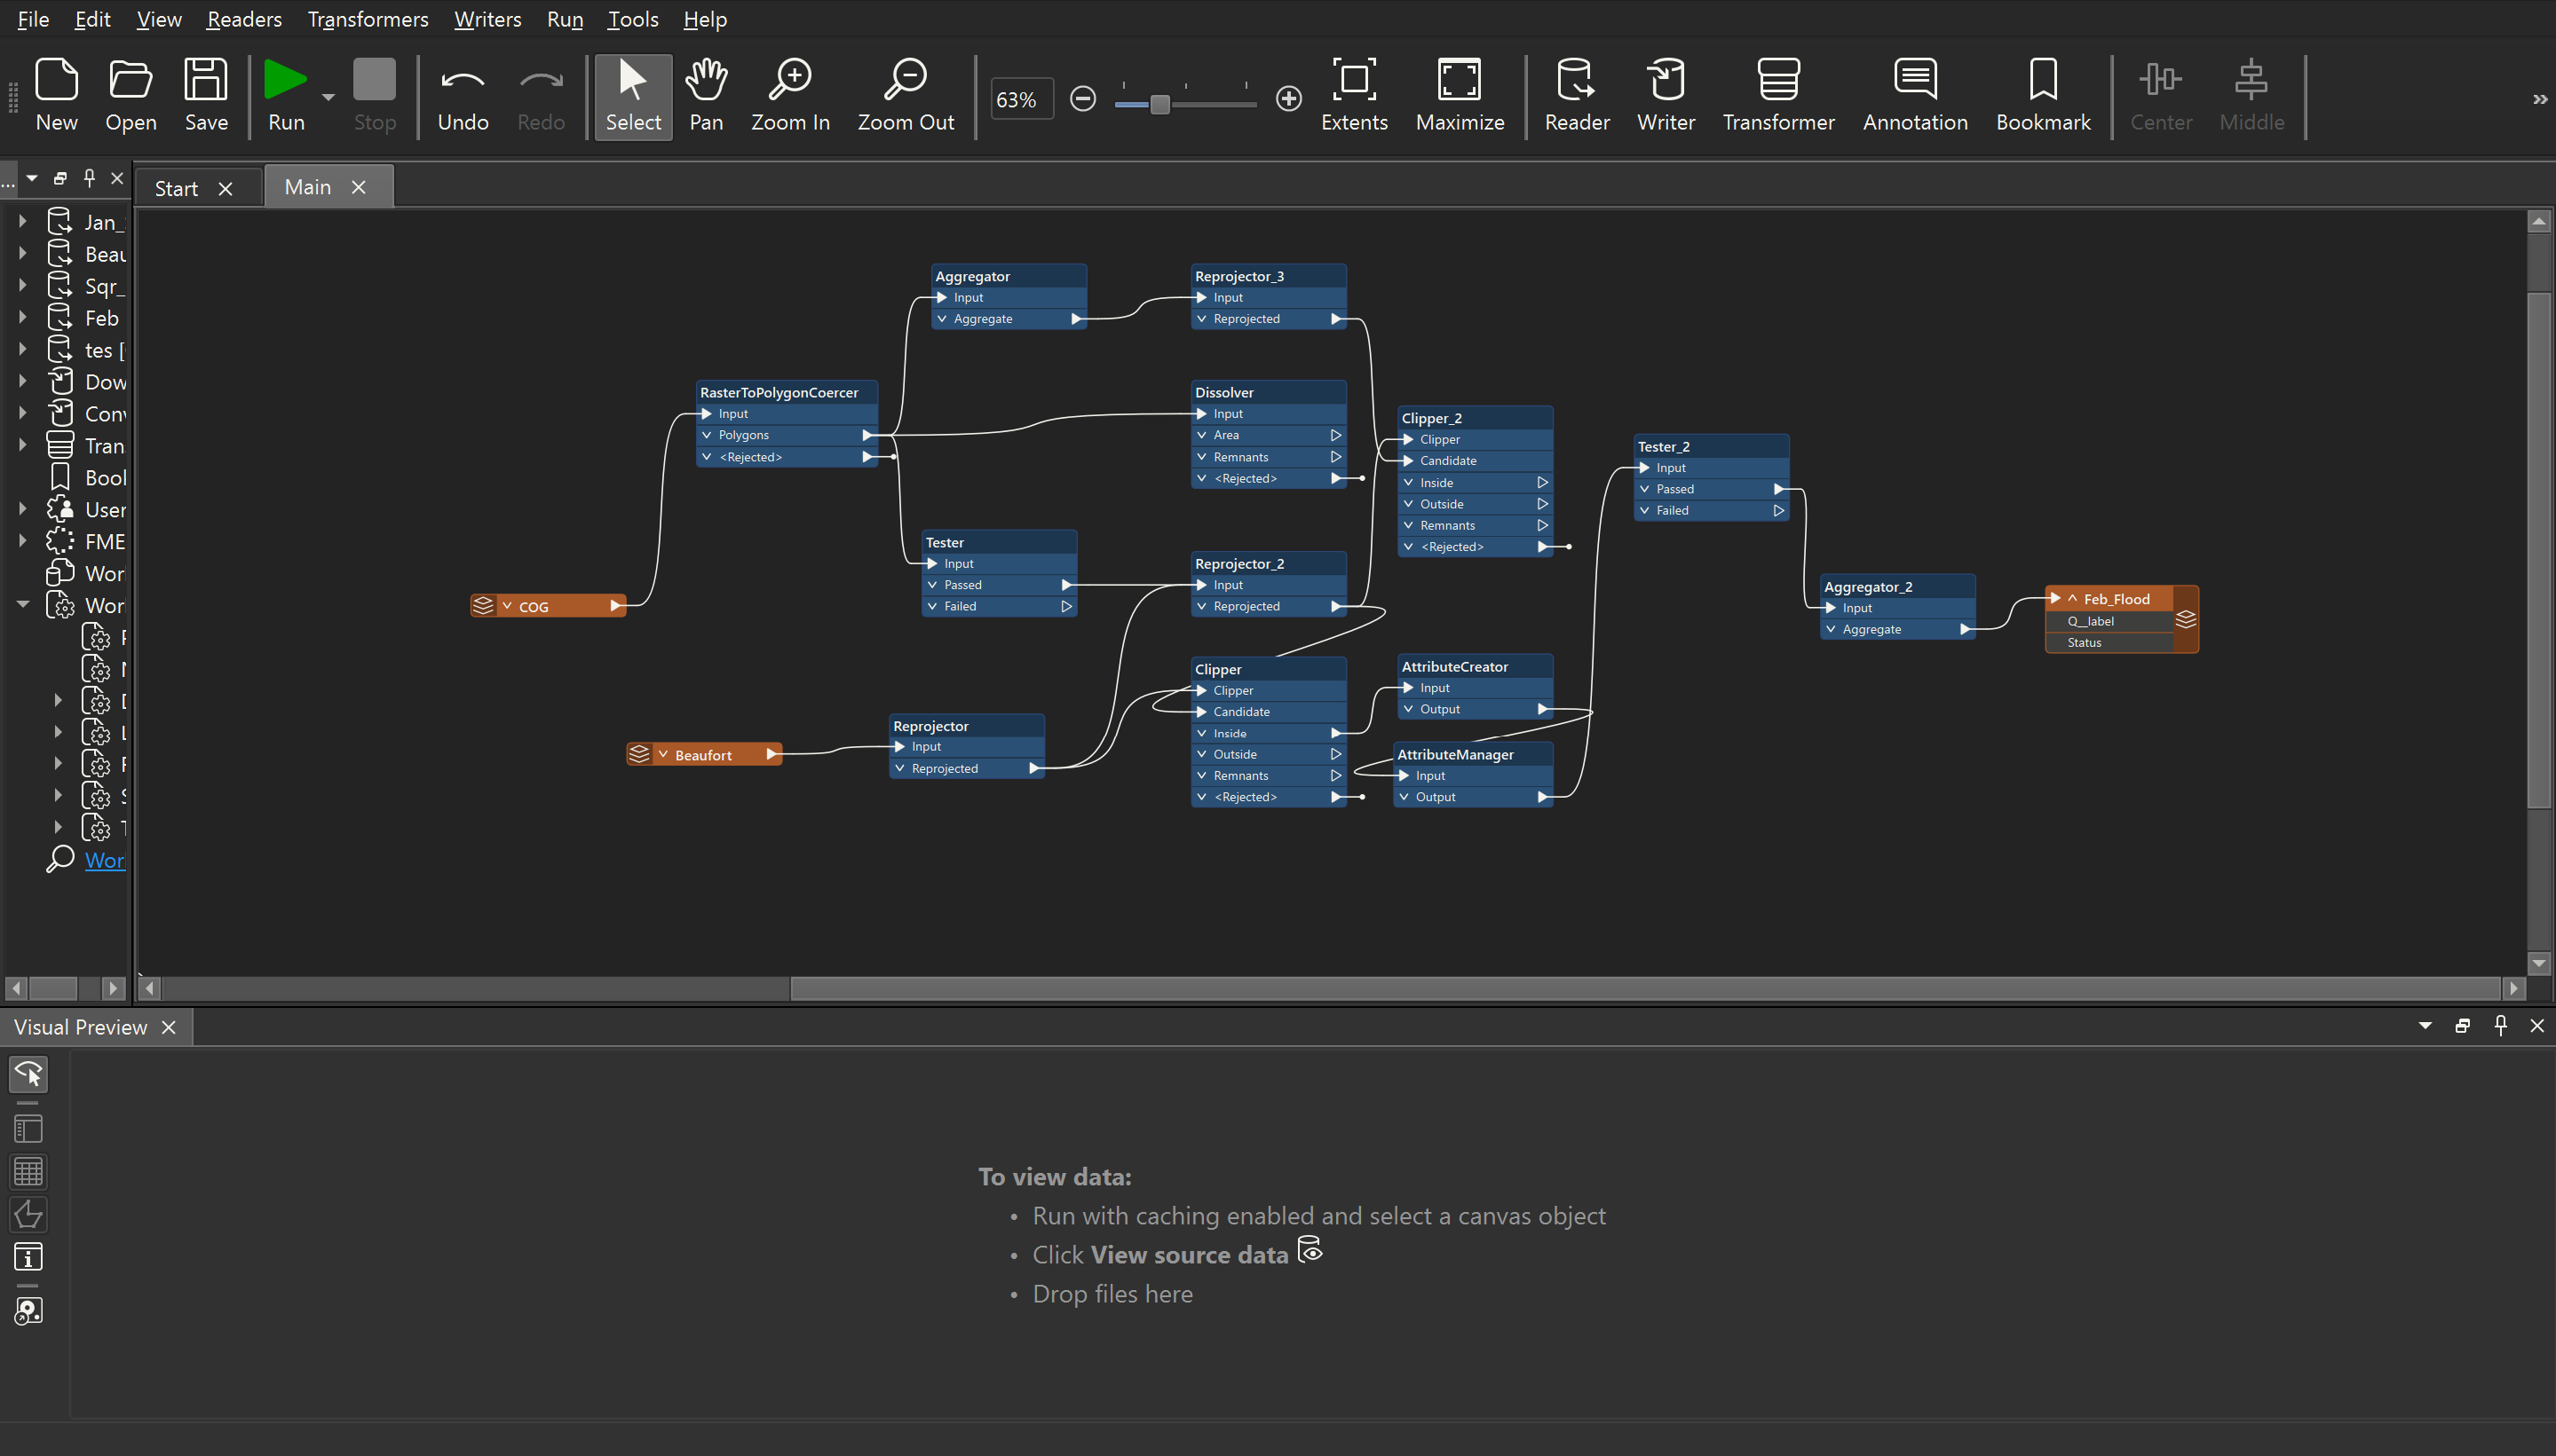The width and height of the screenshot is (2556, 1456).
Task: Click the green Run workspace button
Action: (x=285, y=82)
